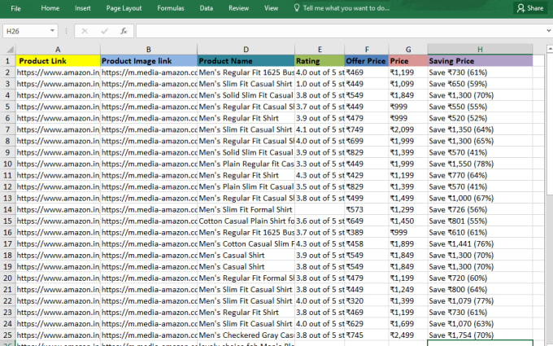Image resolution: width=553 pixels, height=346 pixels.
Task: Select column H header
Action: pyautogui.click(x=480, y=50)
